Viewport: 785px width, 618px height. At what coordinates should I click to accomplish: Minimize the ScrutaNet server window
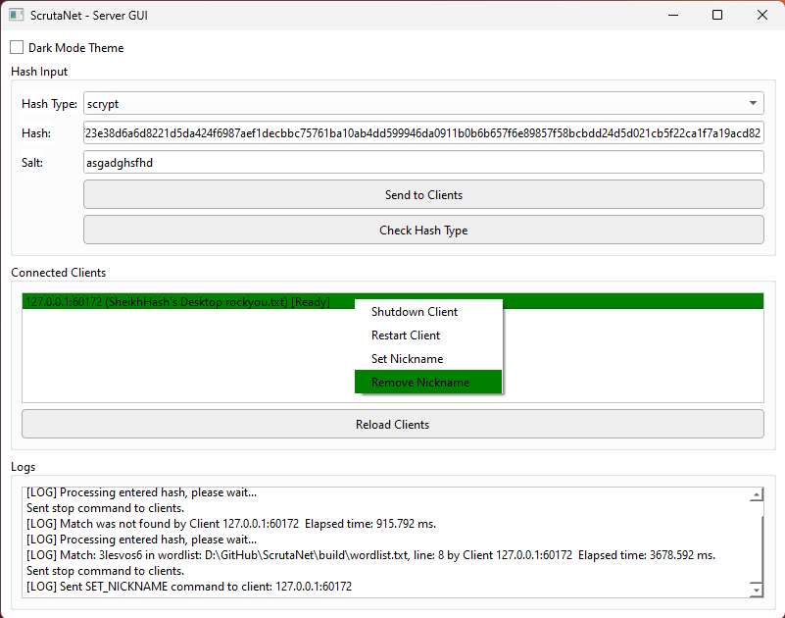(x=672, y=15)
